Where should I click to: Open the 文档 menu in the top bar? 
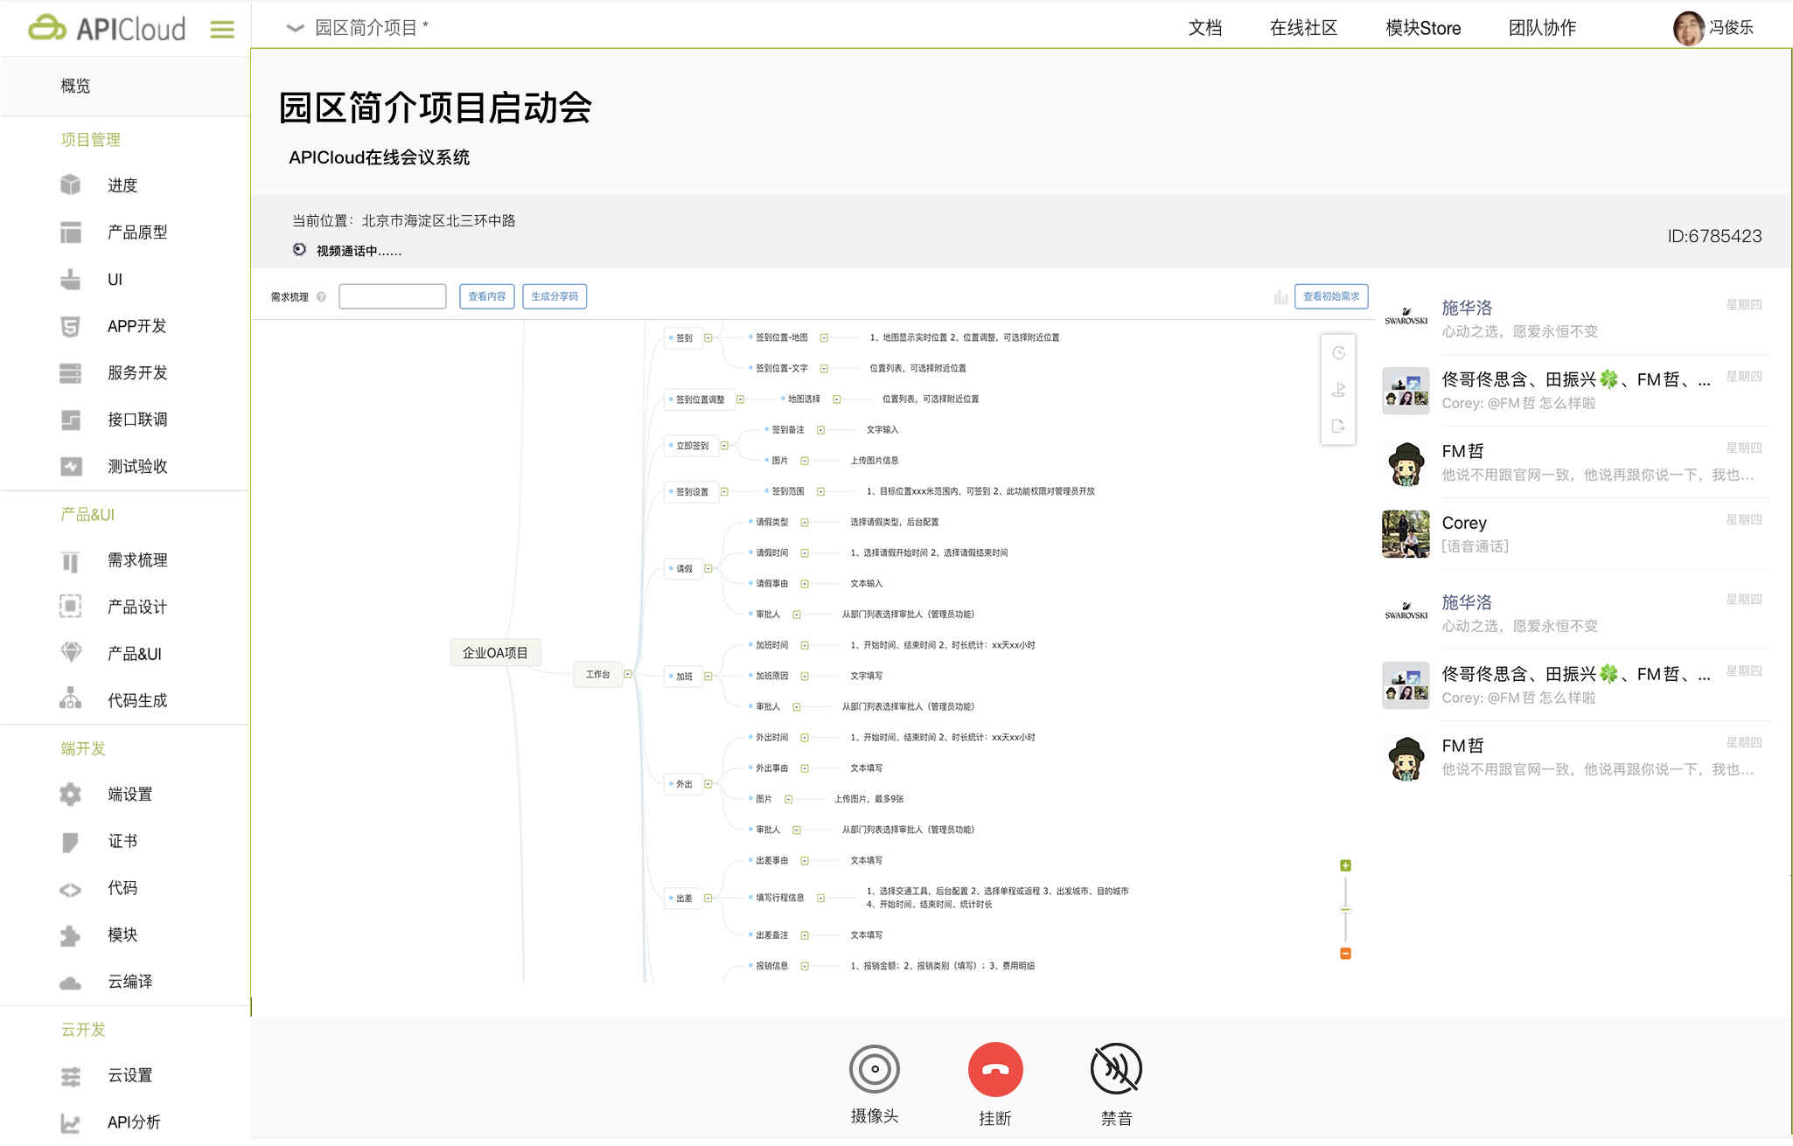[x=1205, y=27]
